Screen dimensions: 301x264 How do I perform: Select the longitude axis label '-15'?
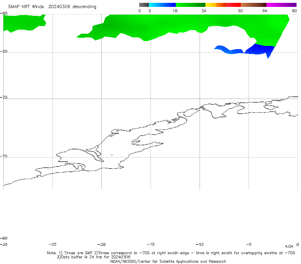pos(150,245)
